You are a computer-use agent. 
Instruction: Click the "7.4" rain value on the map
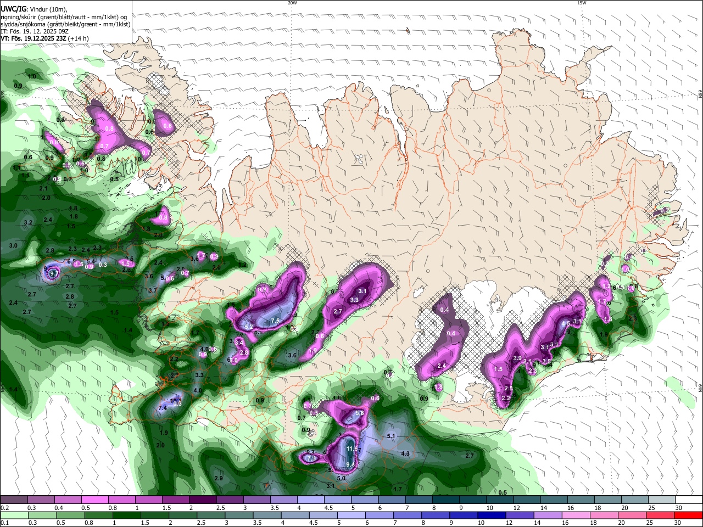click(x=163, y=408)
